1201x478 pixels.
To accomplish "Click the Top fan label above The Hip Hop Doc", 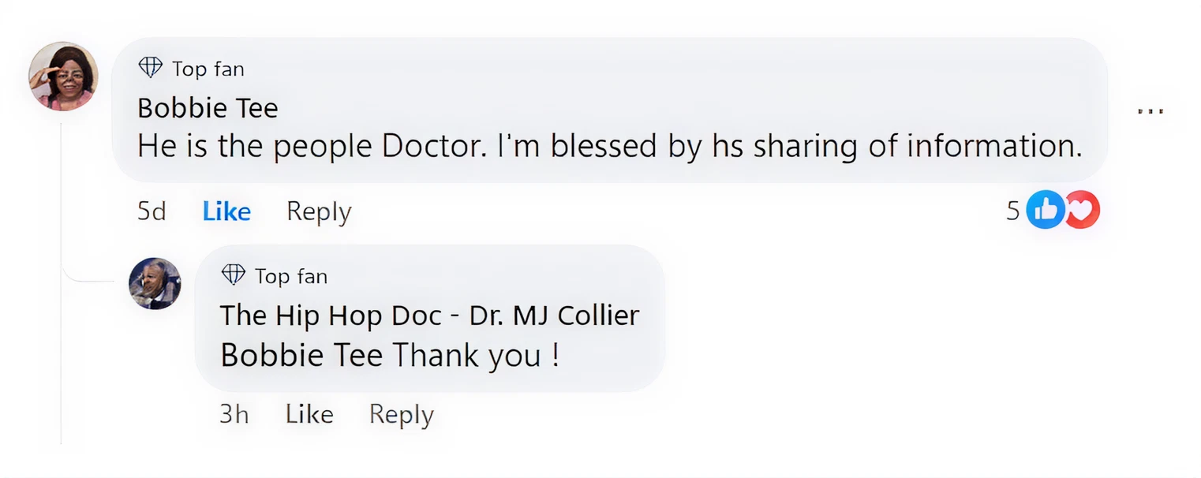I will (290, 276).
